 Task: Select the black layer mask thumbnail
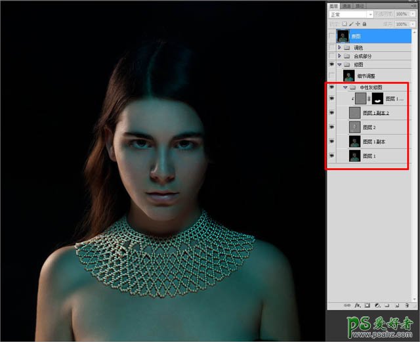[378, 98]
